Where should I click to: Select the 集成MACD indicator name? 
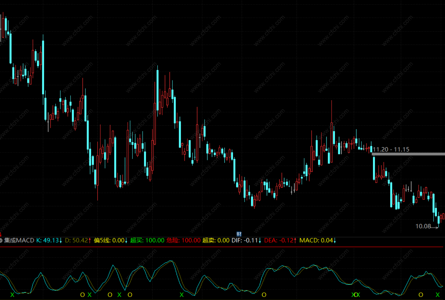pos(19,240)
